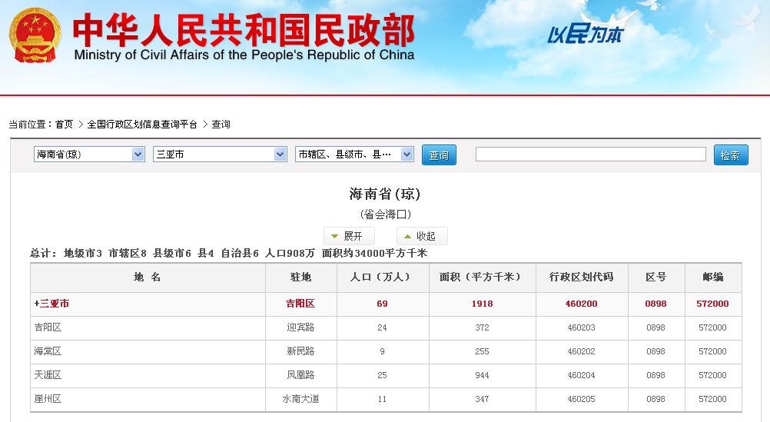770x422 pixels.
Task: Click the Ministry of Civil Affairs title banner
Action: (x=244, y=37)
